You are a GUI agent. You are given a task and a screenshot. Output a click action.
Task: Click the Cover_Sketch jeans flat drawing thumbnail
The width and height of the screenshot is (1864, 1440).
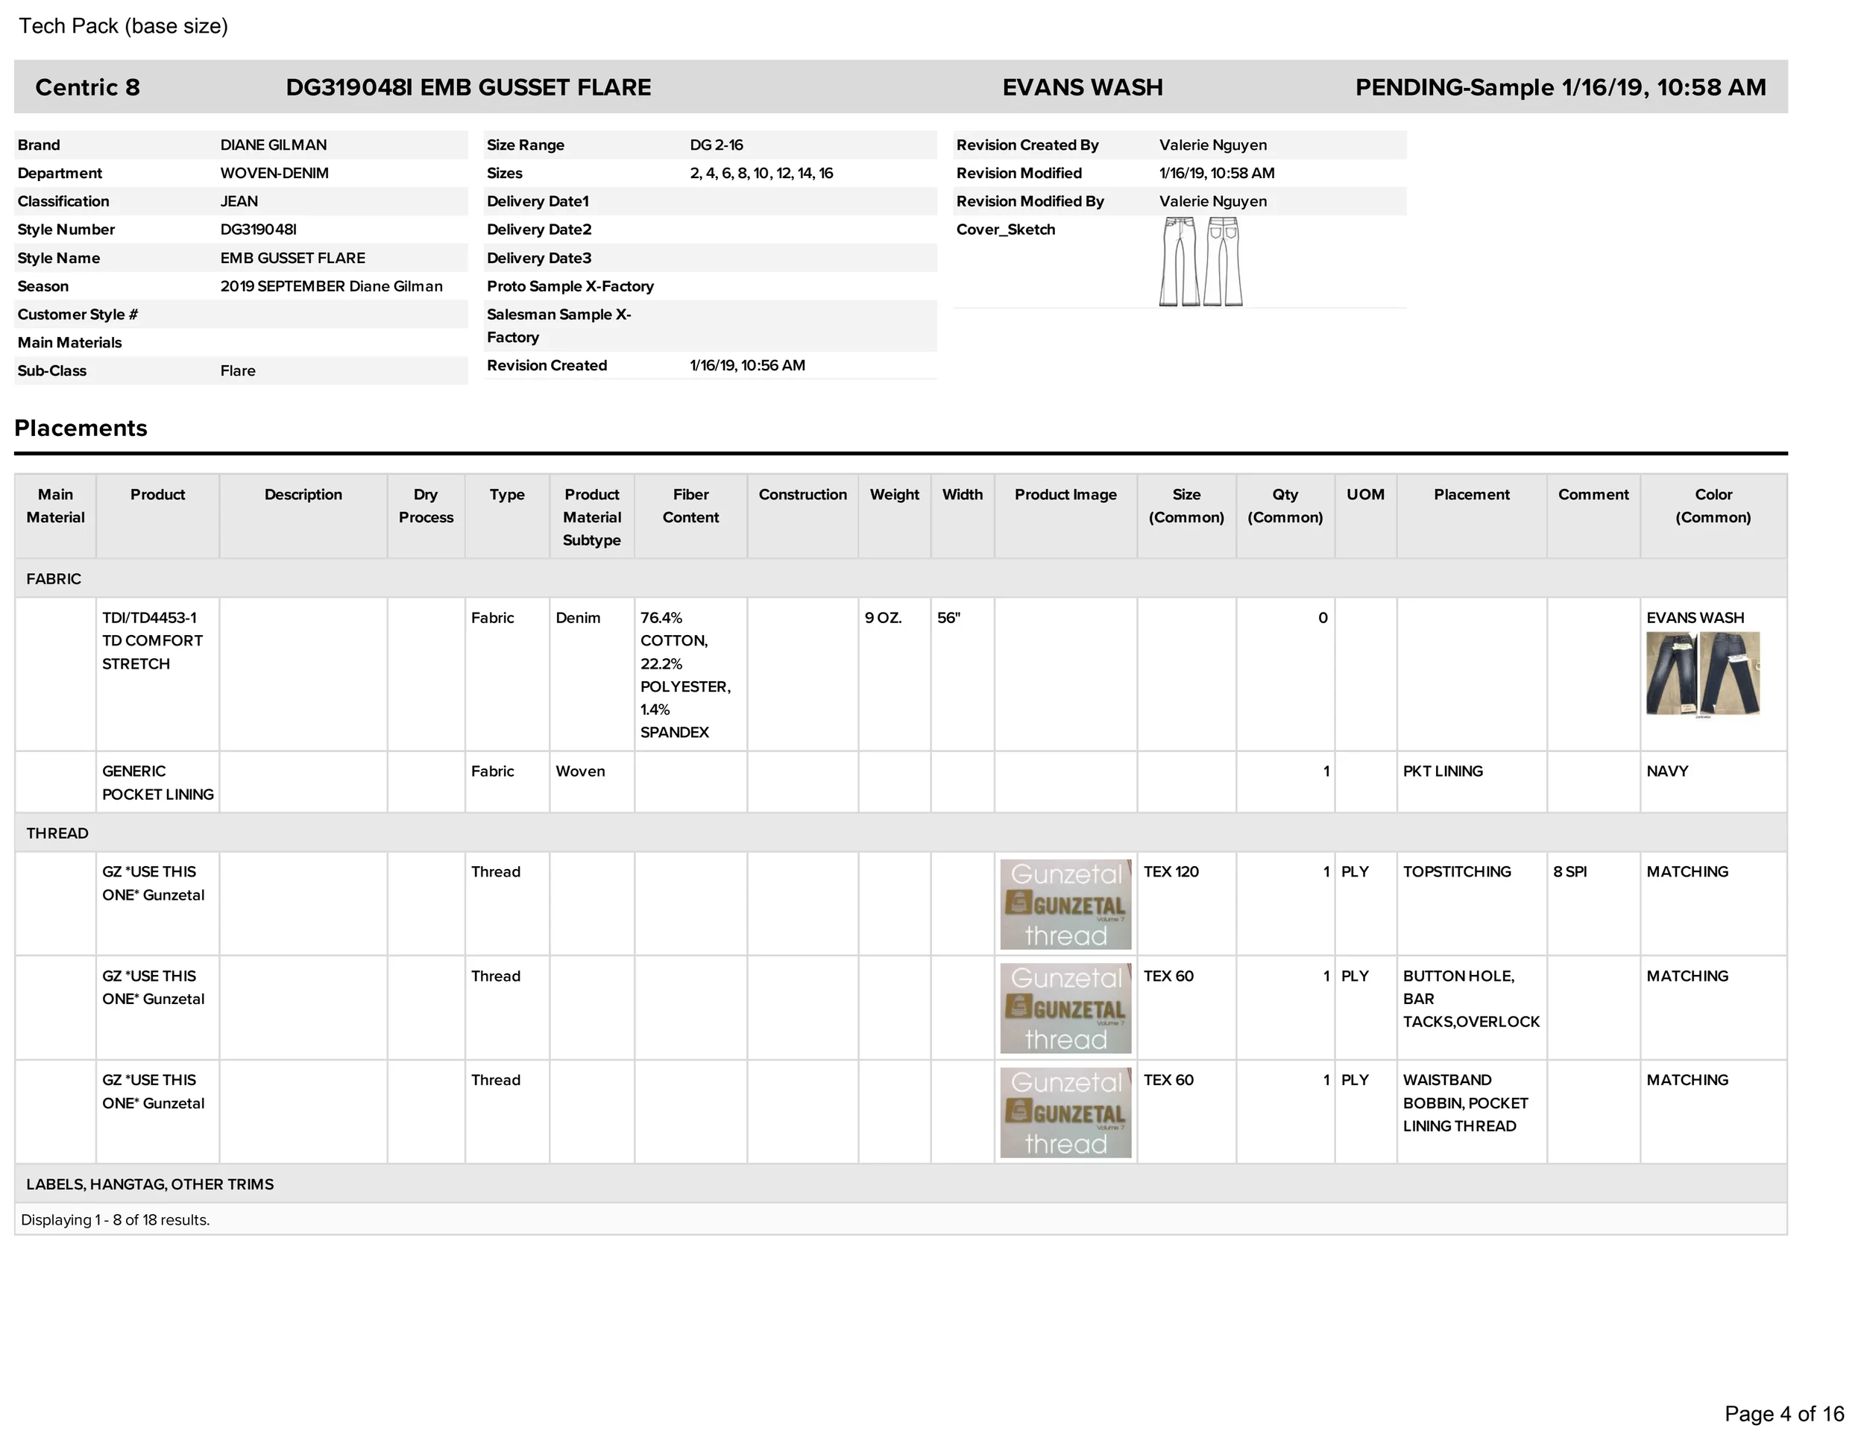click(x=1201, y=262)
